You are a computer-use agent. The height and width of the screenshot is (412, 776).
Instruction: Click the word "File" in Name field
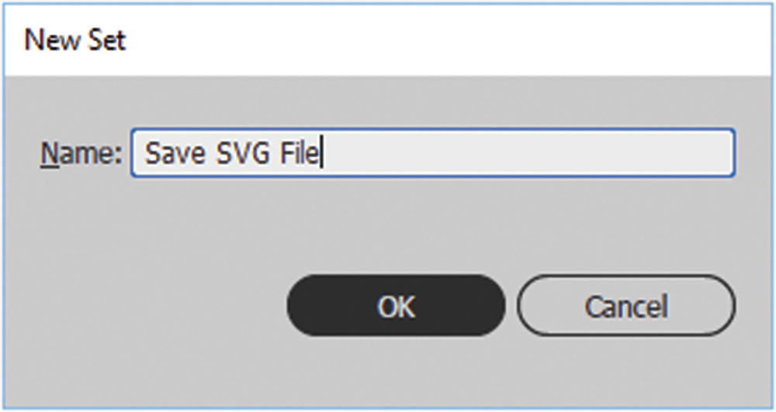(300, 154)
